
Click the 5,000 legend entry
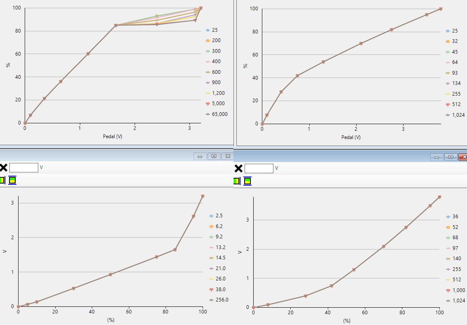[x=215, y=104]
